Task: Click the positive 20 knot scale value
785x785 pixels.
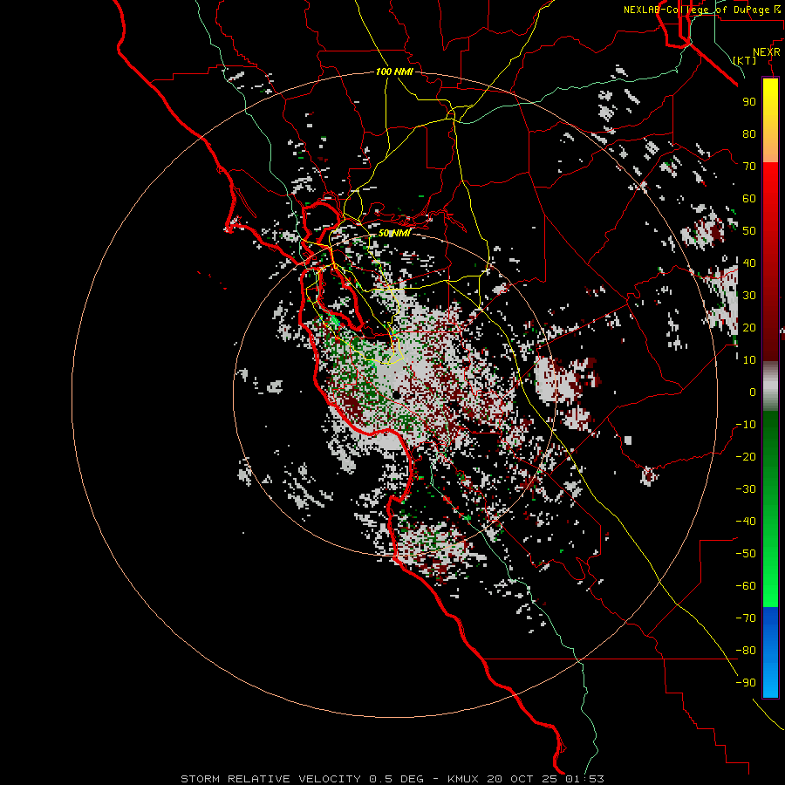Action: point(749,328)
